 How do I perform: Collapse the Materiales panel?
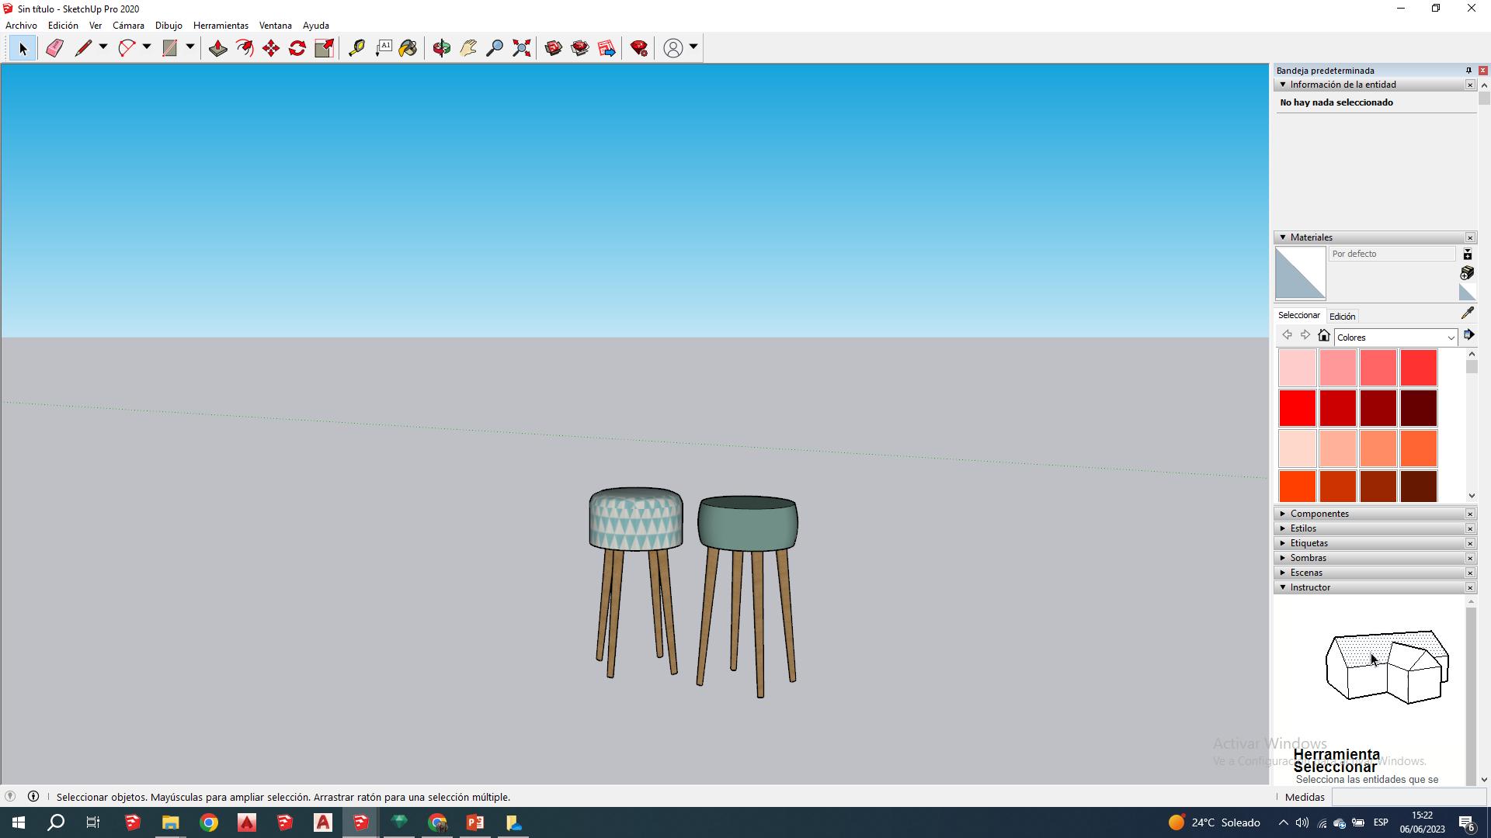[1283, 237]
